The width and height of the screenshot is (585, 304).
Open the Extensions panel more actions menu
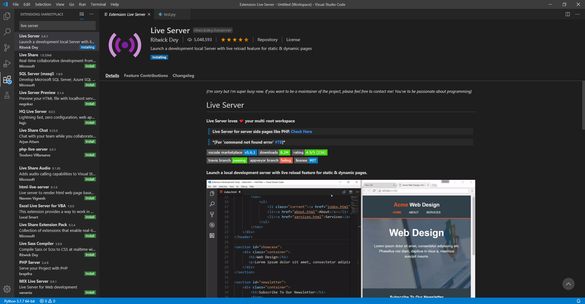[91, 14]
